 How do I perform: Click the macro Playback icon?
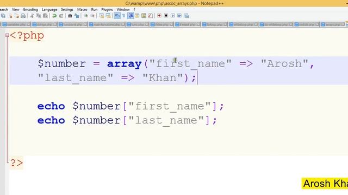click(x=173, y=16)
